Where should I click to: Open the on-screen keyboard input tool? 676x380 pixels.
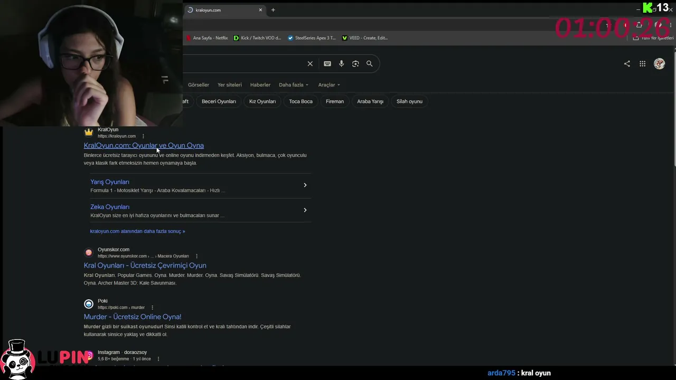click(x=327, y=64)
